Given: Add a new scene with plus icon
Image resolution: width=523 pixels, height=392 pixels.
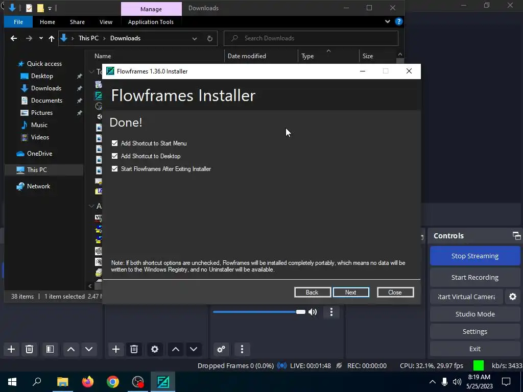Looking at the screenshot, I should [x=11, y=349].
